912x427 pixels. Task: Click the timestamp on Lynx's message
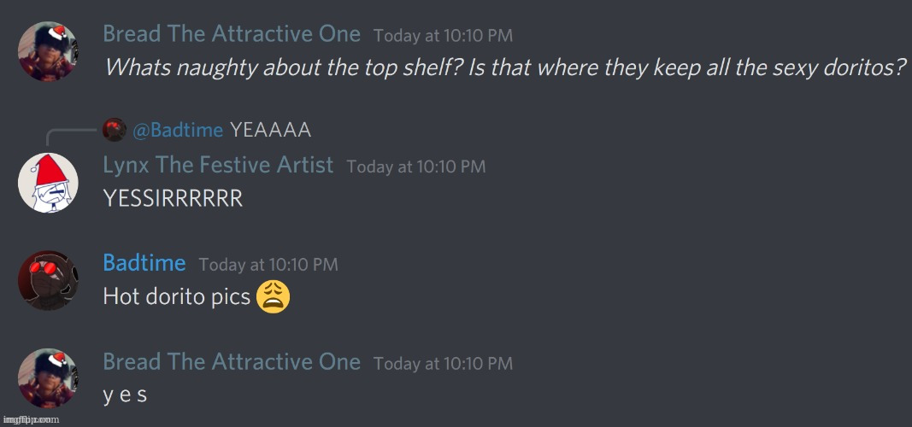coord(416,167)
